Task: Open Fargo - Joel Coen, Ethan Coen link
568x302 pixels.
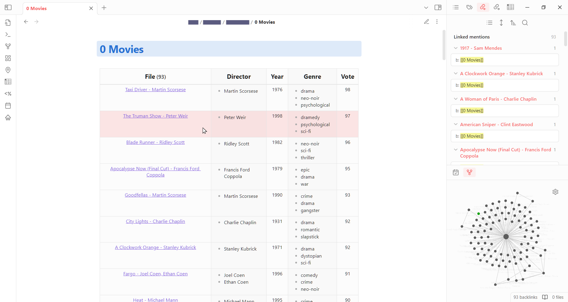Action: point(155,274)
